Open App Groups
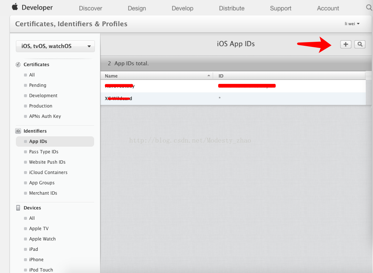The width and height of the screenshot is (373, 273). point(42,183)
